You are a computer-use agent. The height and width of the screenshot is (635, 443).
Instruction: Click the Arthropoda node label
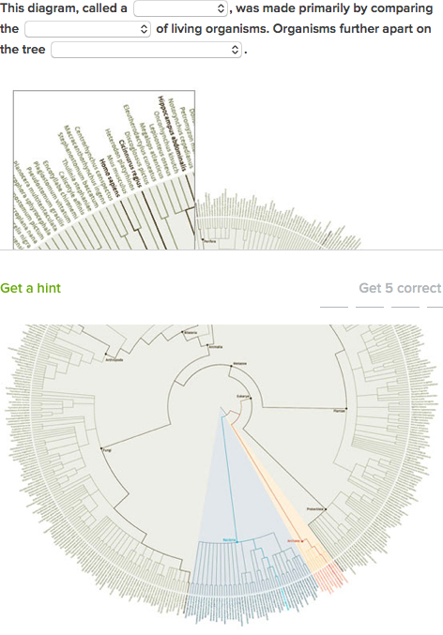click(x=114, y=359)
